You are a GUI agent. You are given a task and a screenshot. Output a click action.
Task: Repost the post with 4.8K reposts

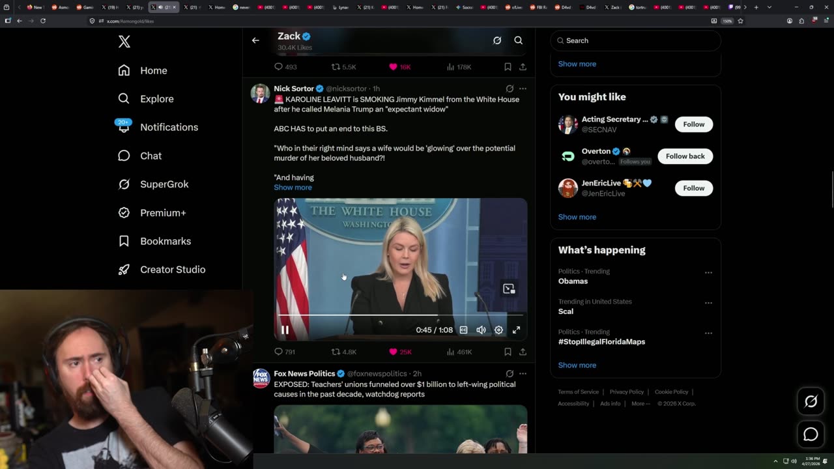343,352
